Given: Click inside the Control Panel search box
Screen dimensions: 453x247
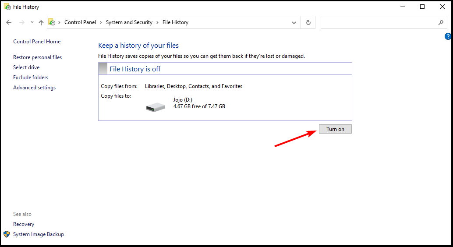Looking at the screenshot, I should (379, 22).
